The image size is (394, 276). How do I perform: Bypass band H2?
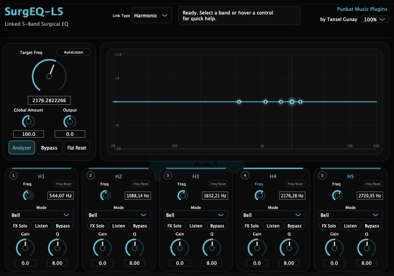pos(140,226)
